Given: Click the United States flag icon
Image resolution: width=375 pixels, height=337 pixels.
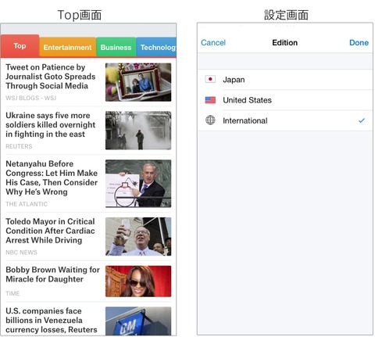Looking at the screenshot, I should (210, 100).
